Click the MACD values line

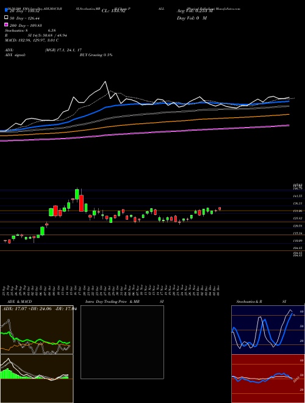tap(32, 40)
